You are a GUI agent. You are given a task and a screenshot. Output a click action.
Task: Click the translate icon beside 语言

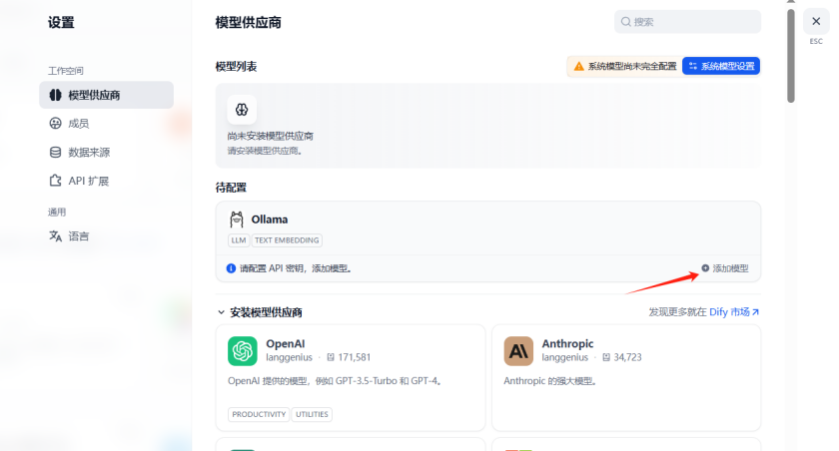pyautogui.click(x=55, y=236)
